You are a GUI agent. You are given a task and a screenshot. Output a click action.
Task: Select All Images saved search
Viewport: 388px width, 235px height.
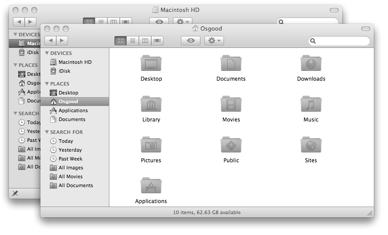[x=71, y=168]
